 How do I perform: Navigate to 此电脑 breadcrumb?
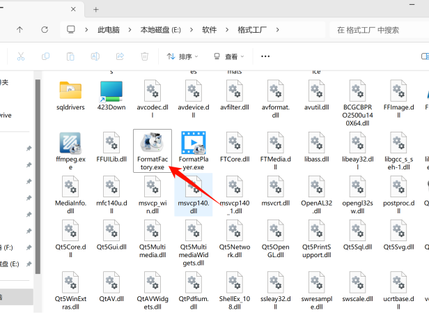click(109, 30)
